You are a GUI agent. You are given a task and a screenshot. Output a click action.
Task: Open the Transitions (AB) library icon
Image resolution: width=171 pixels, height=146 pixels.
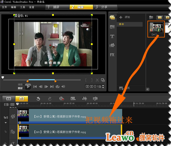pyautogui.click(x=112, y=27)
